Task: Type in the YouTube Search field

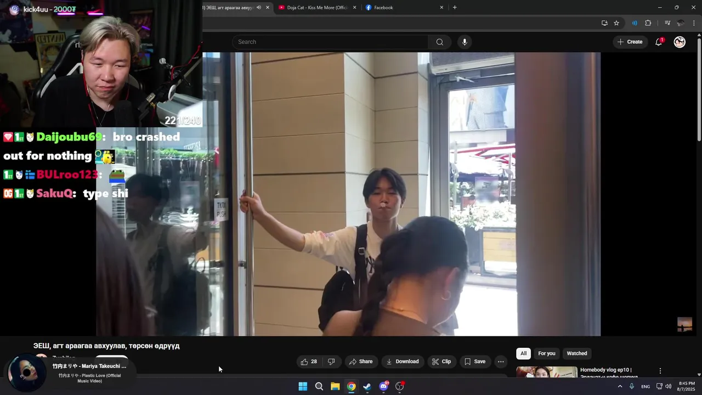Action: (331, 42)
